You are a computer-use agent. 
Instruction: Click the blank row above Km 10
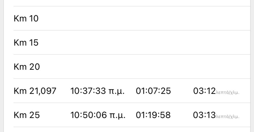[127, 3]
